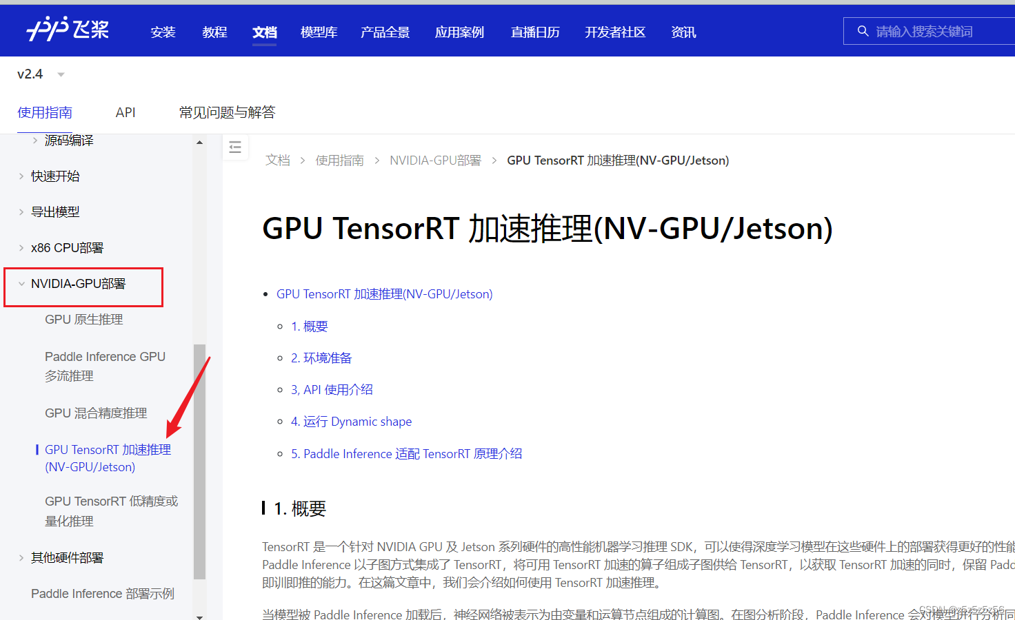
Task: Click the 使用指南 breadcrumb link
Action: click(339, 161)
